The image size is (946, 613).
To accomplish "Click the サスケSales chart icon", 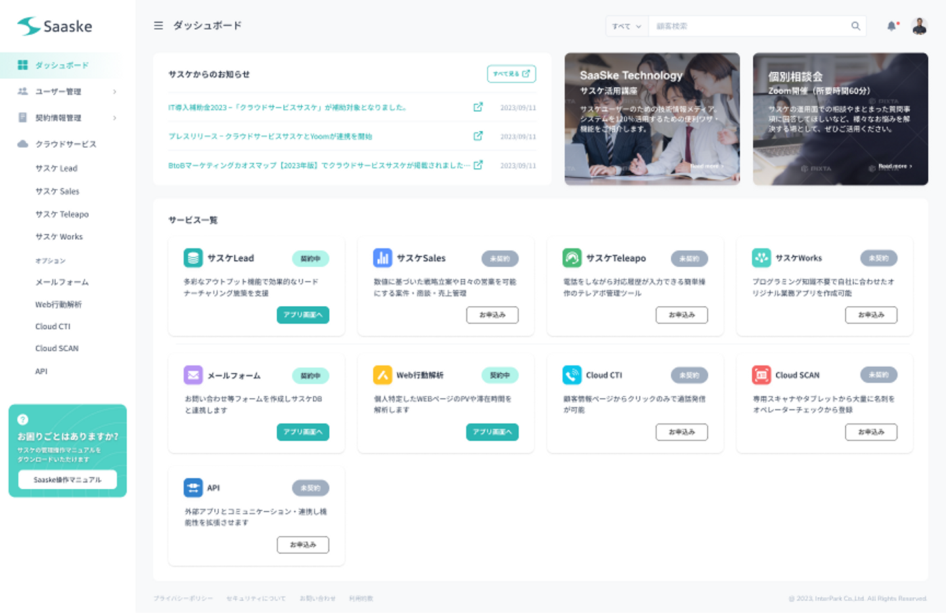I will (x=382, y=258).
